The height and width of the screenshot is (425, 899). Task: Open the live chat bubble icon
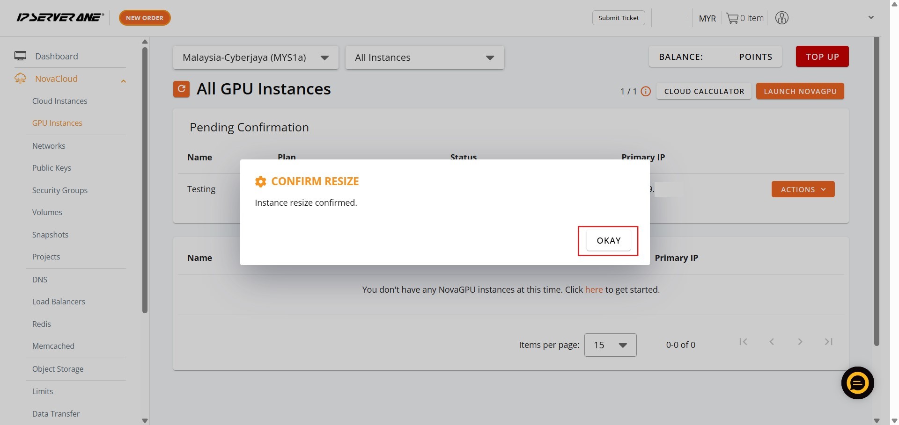tap(857, 383)
